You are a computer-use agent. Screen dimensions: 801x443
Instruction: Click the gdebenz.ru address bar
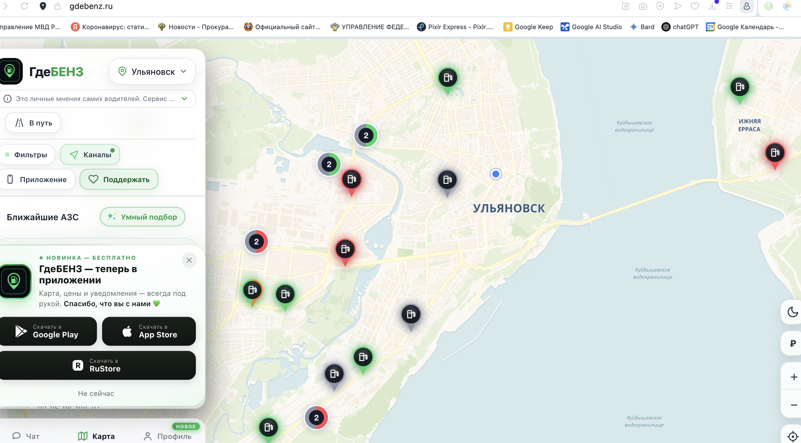pos(91,6)
